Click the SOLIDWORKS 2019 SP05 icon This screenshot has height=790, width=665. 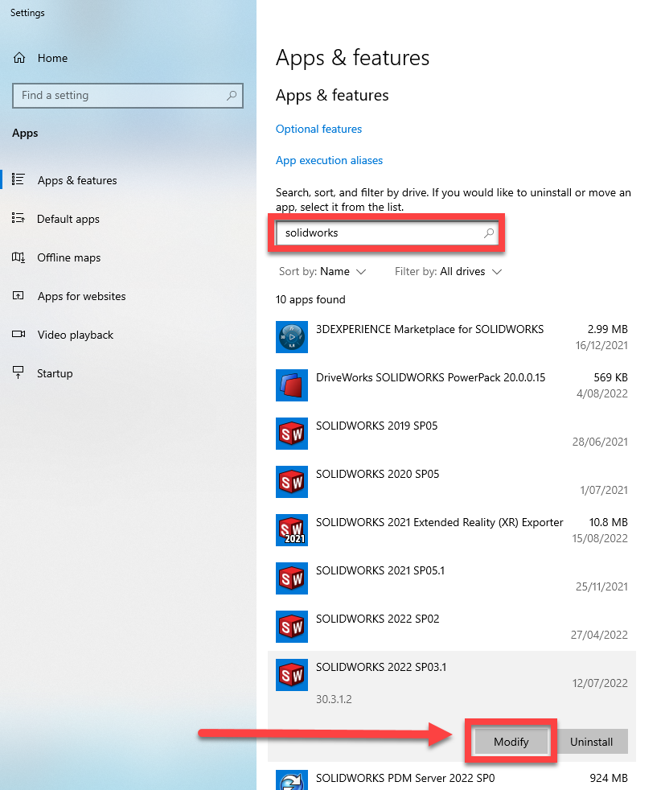coord(292,434)
